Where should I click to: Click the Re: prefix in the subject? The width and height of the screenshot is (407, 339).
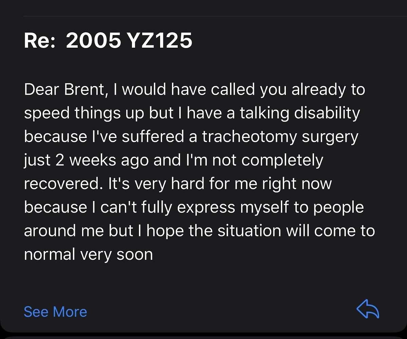point(40,41)
